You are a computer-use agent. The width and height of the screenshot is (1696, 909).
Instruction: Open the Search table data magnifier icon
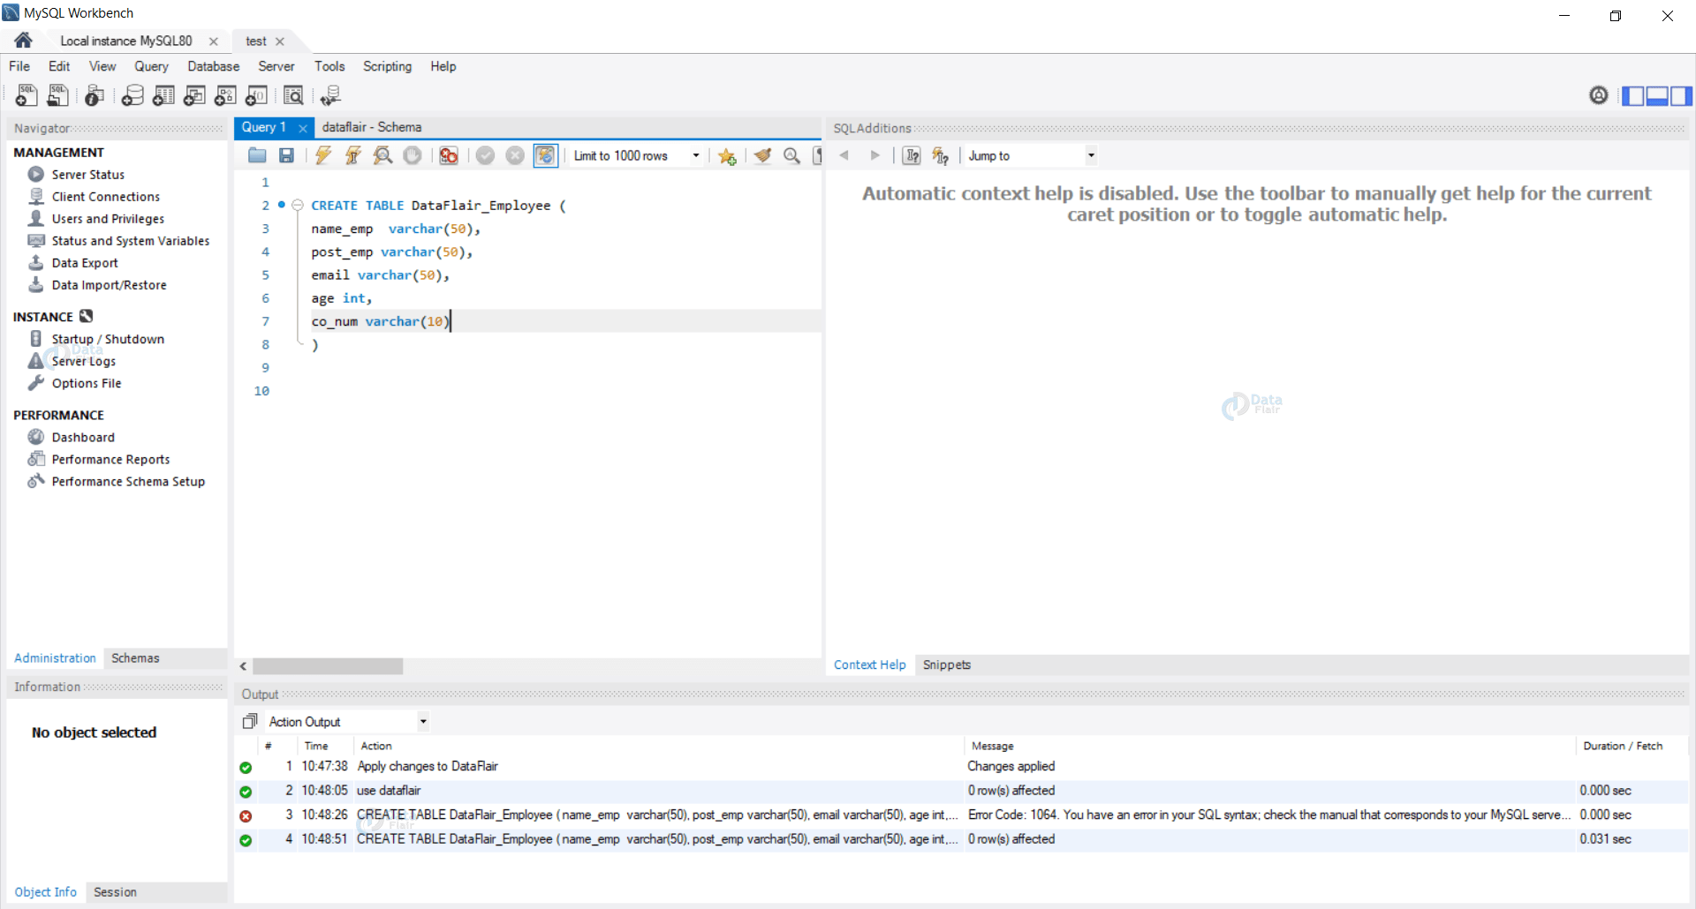pos(293,95)
